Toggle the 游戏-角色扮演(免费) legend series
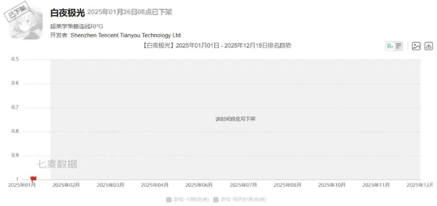The width and height of the screenshot is (437, 206). pos(240,200)
